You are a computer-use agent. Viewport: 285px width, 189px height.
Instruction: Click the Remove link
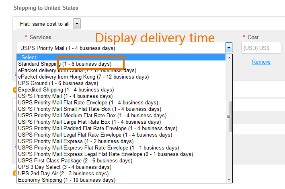[x=261, y=62]
